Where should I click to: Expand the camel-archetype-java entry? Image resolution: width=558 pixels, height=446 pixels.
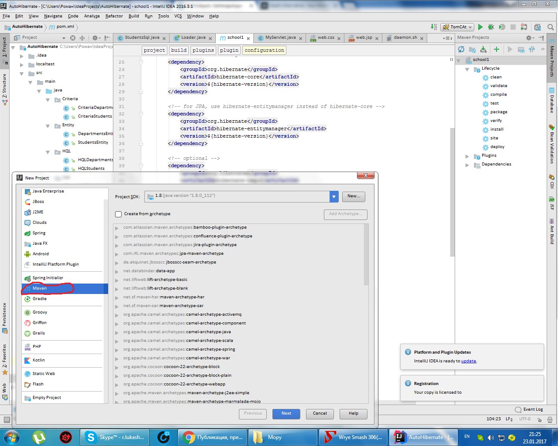click(x=117, y=332)
